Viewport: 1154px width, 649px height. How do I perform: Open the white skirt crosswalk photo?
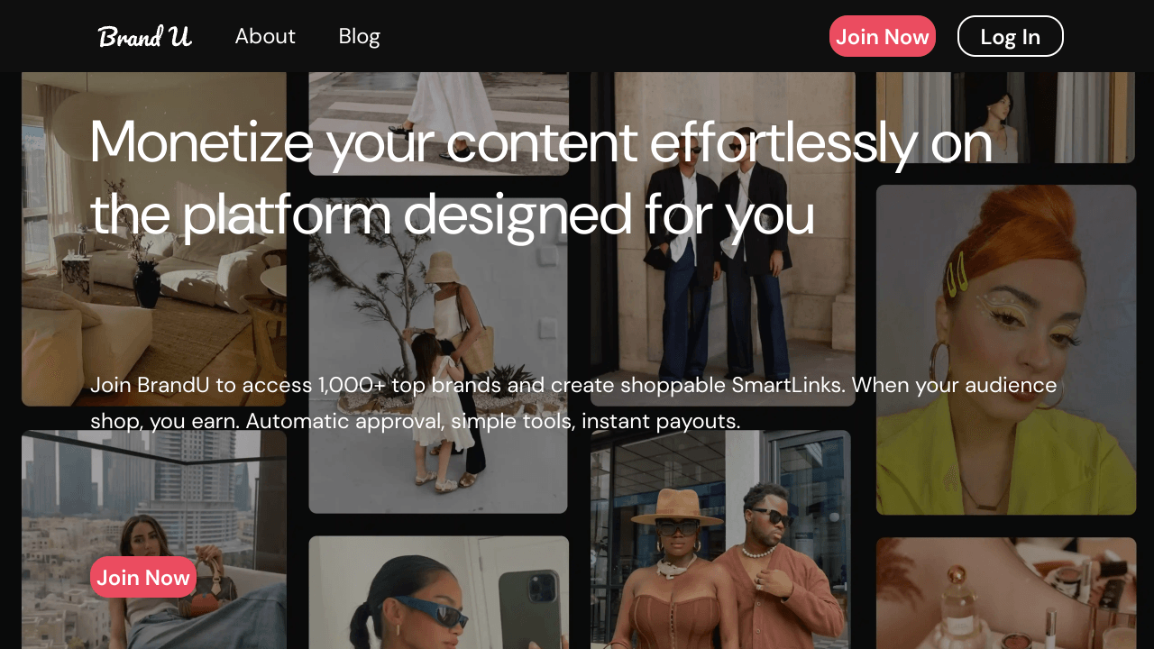[x=439, y=123]
